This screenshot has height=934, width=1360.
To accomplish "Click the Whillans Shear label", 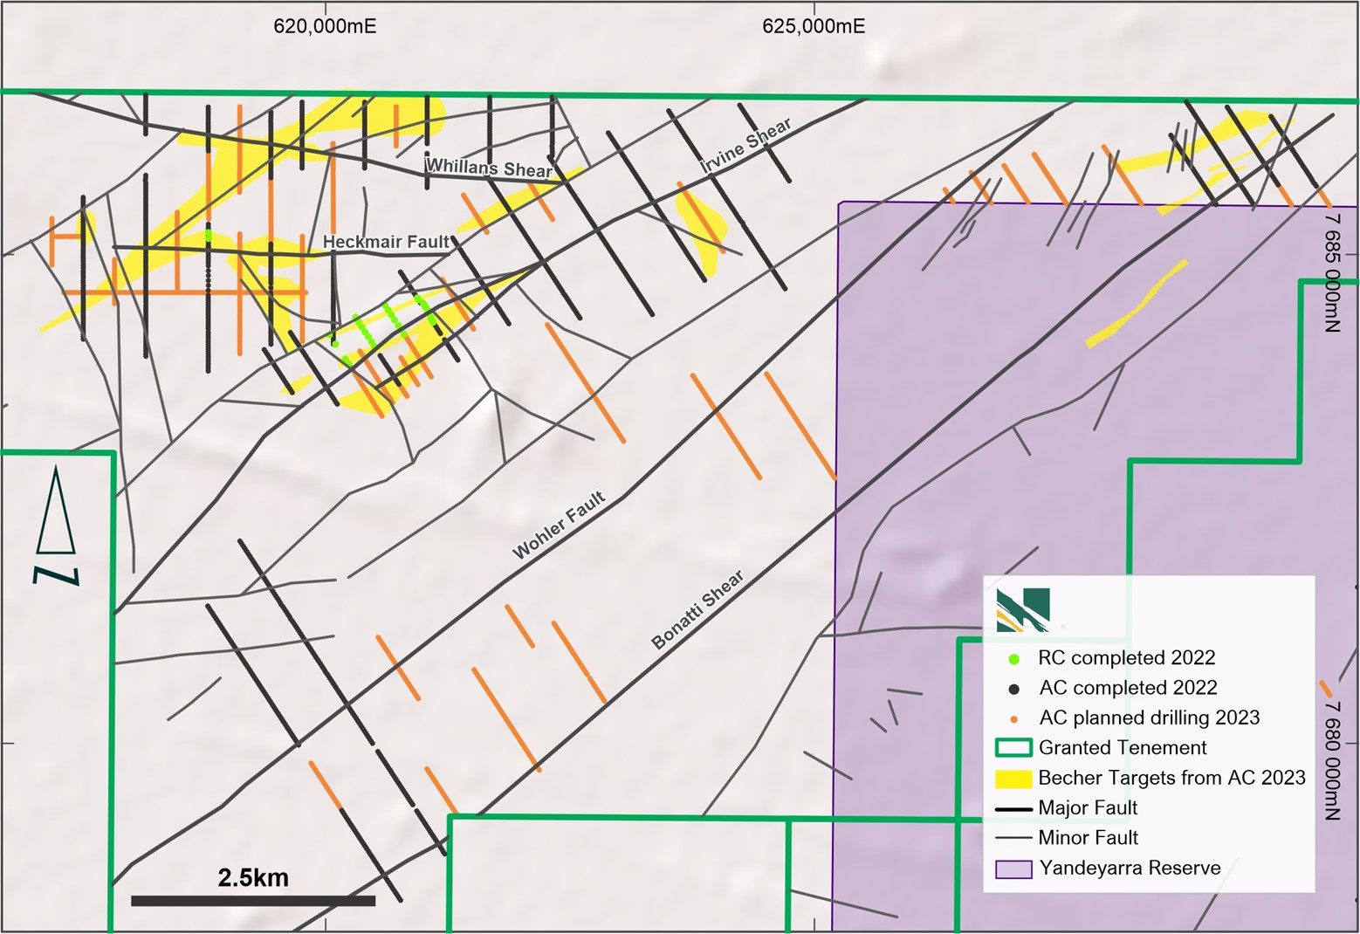I will click(x=489, y=168).
